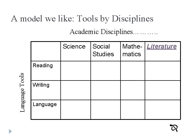Screen dimensions: 185x138
Task: Click the empty column beneath Science
Action: click(x=76, y=89)
